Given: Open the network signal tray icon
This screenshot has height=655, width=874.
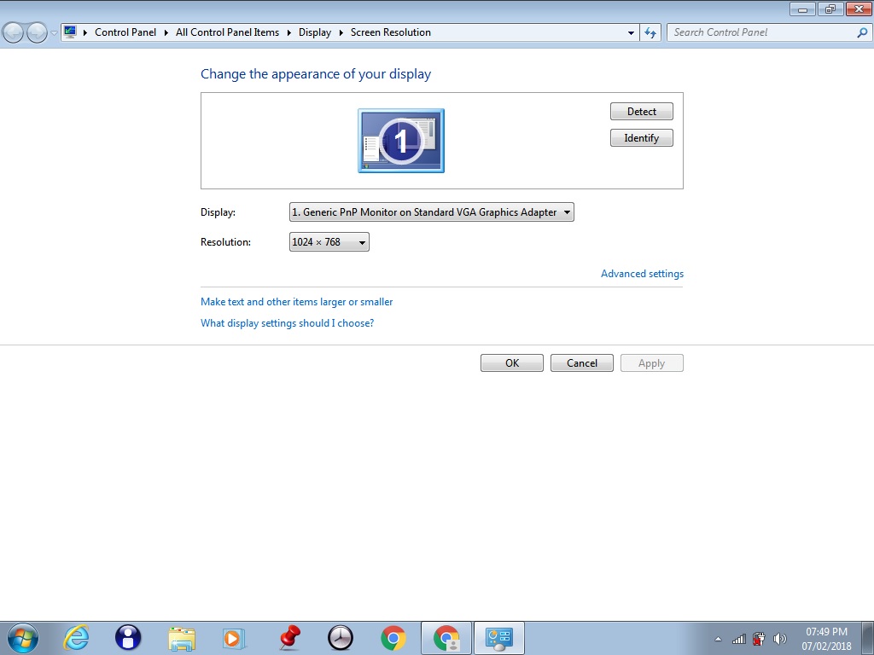Looking at the screenshot, I should click(739, 640).
